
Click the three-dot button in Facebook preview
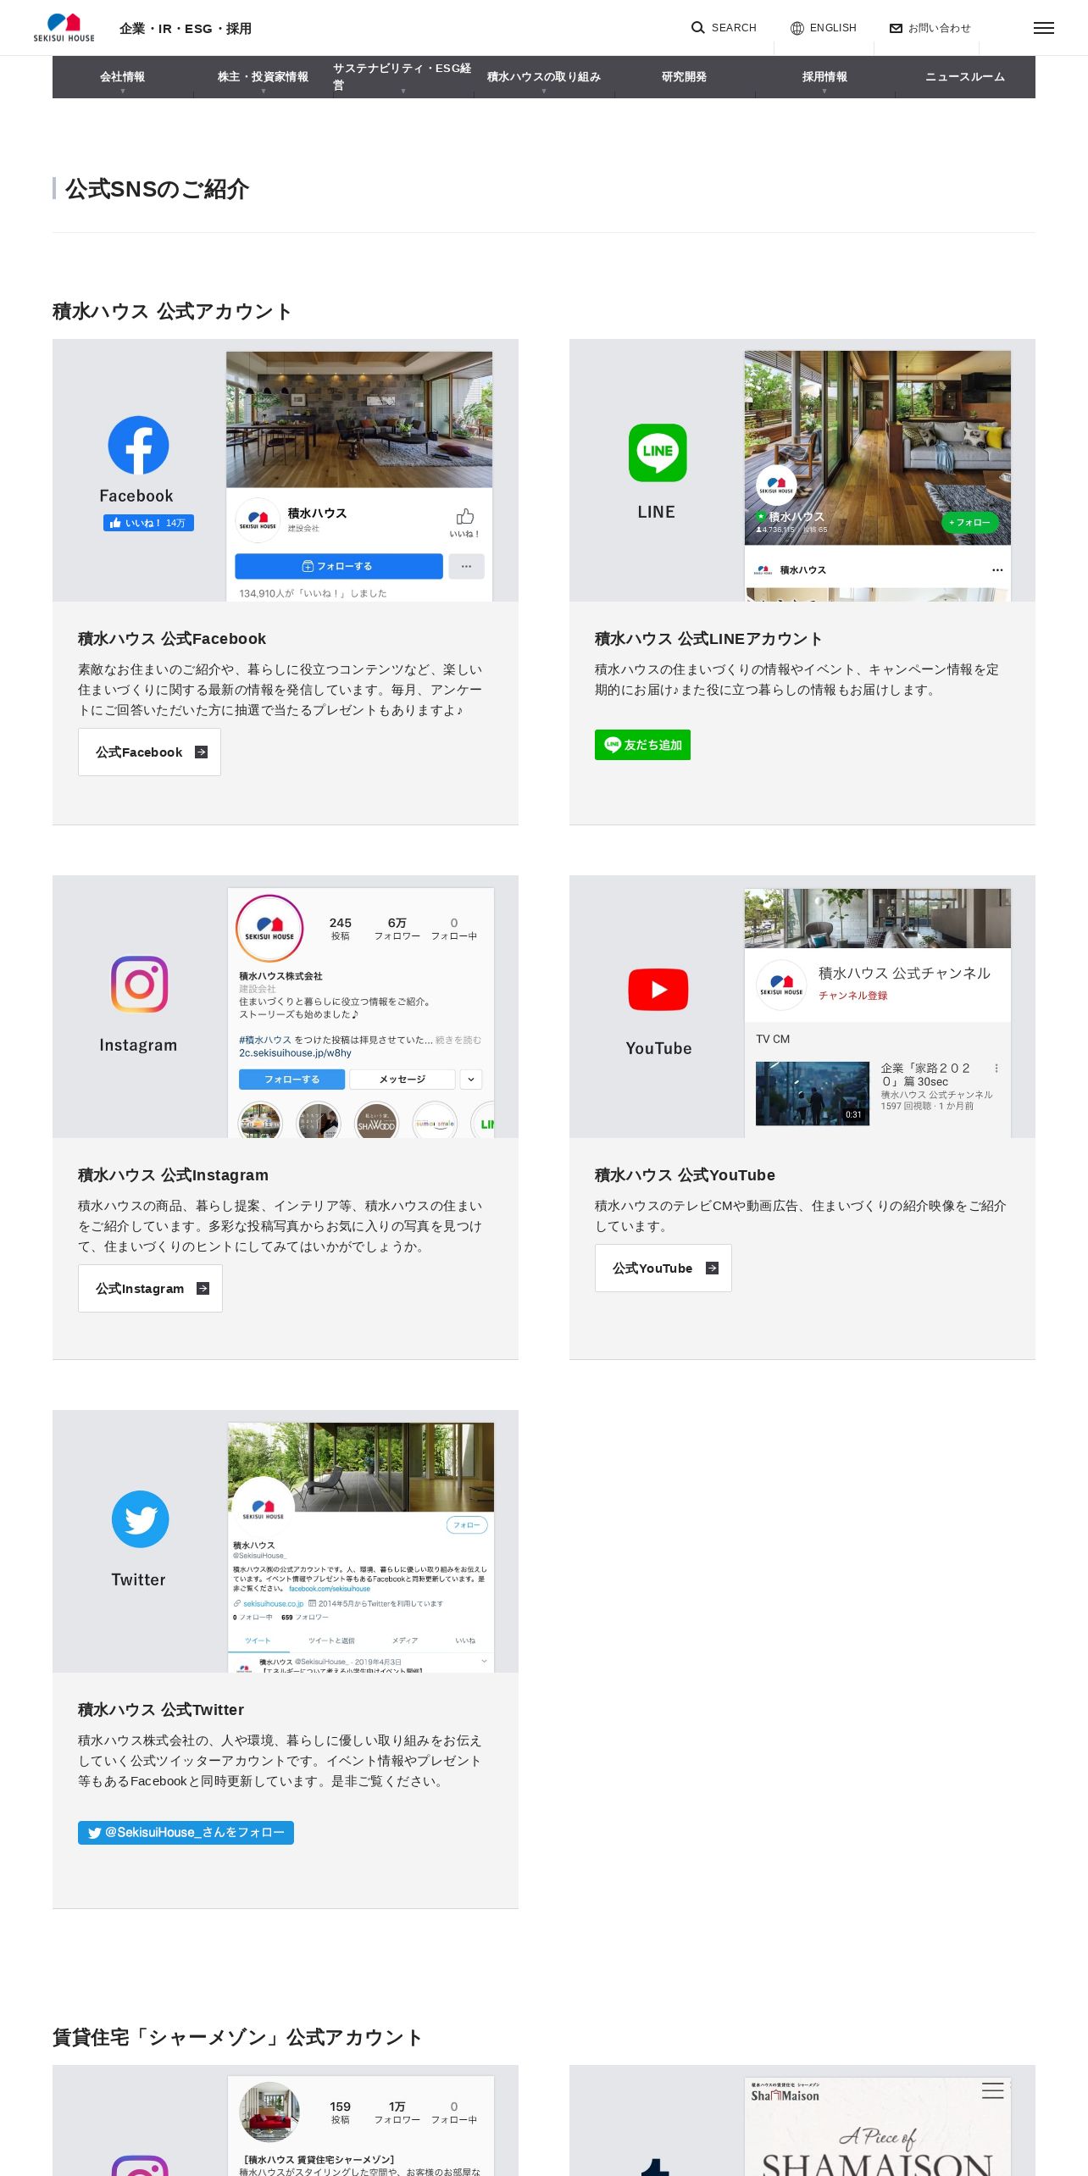(x=466, y=566)
